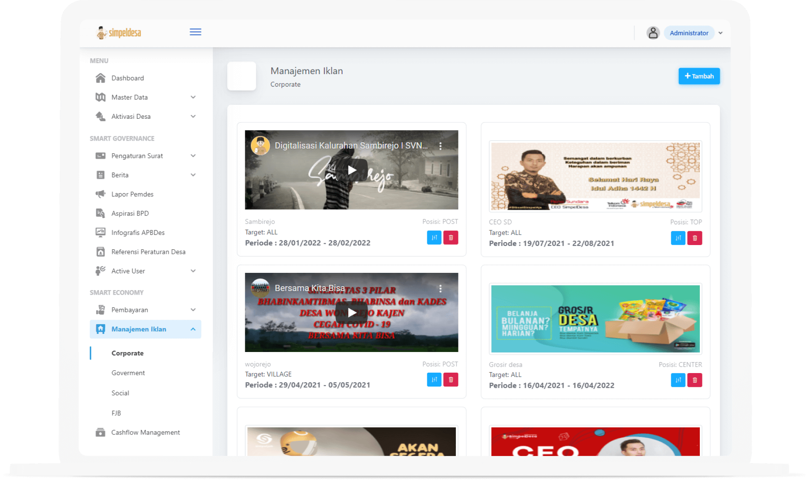Viewport: 809px width, 480px height.
Task: Select the Goverment submenu item
Action: pyautogui.click(x=128, y=373)
